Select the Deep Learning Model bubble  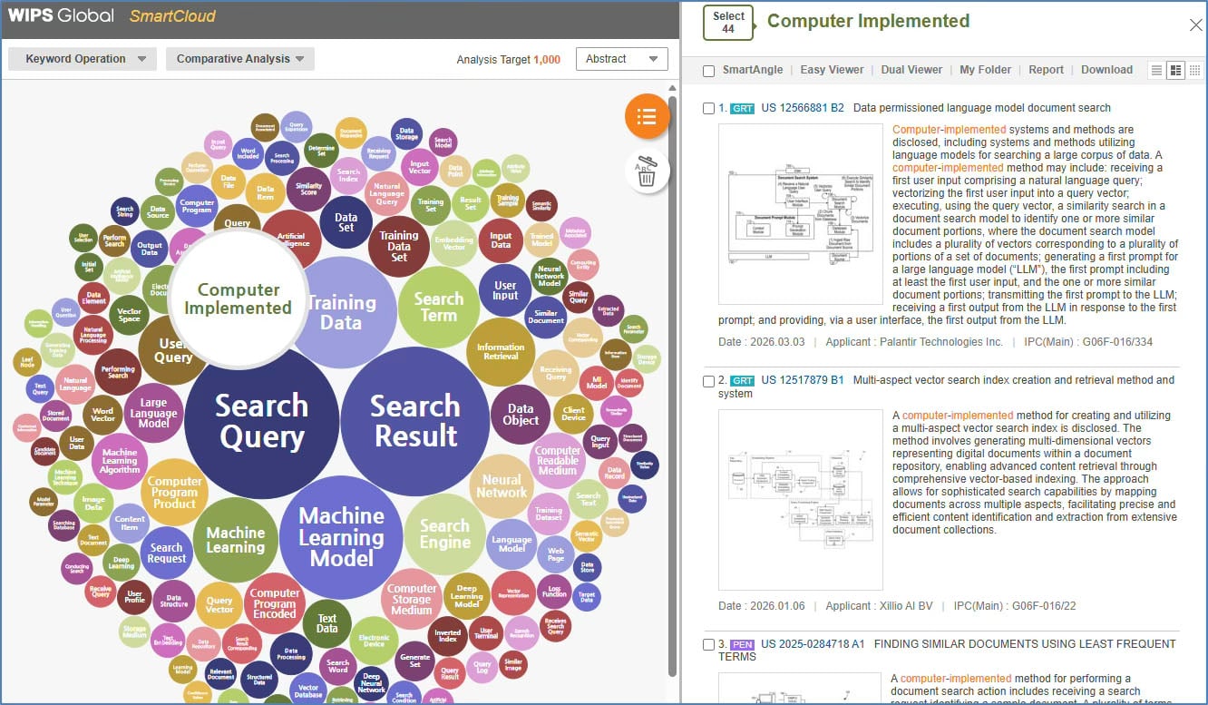(x=466, y=596)
